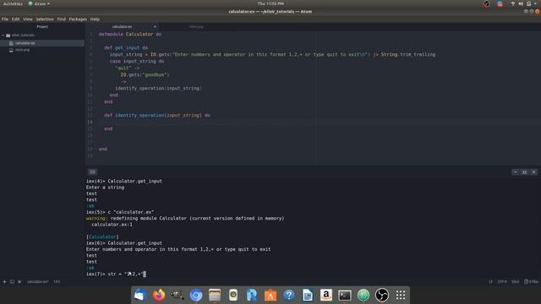Open the Help menu

[95, 19]
